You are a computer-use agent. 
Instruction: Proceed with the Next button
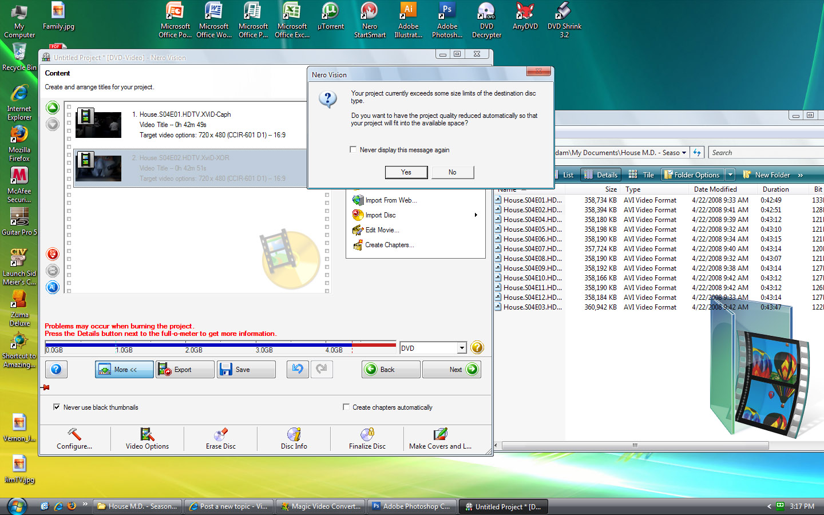tap(451, 369)
